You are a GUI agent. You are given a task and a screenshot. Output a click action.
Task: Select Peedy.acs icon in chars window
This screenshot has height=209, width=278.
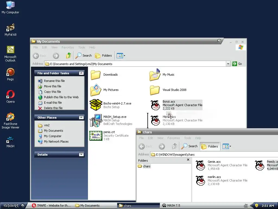pyautogui.click(x=260, y=165)
